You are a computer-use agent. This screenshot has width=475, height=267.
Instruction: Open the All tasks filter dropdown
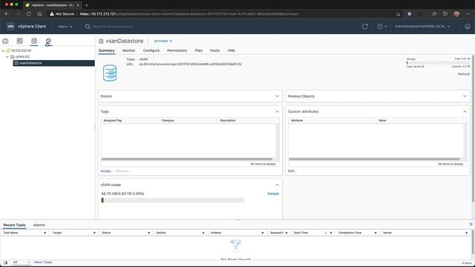pyautogui.click(x=22, y=262)
